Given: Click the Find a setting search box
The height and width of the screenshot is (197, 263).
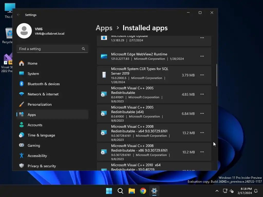Looking at the screenshot, I should tap(52, 49).
